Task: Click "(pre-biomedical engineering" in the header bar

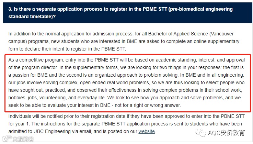Action: 200,9
